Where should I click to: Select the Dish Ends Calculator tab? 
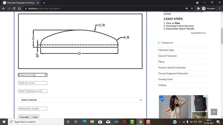tap(21, 3)
